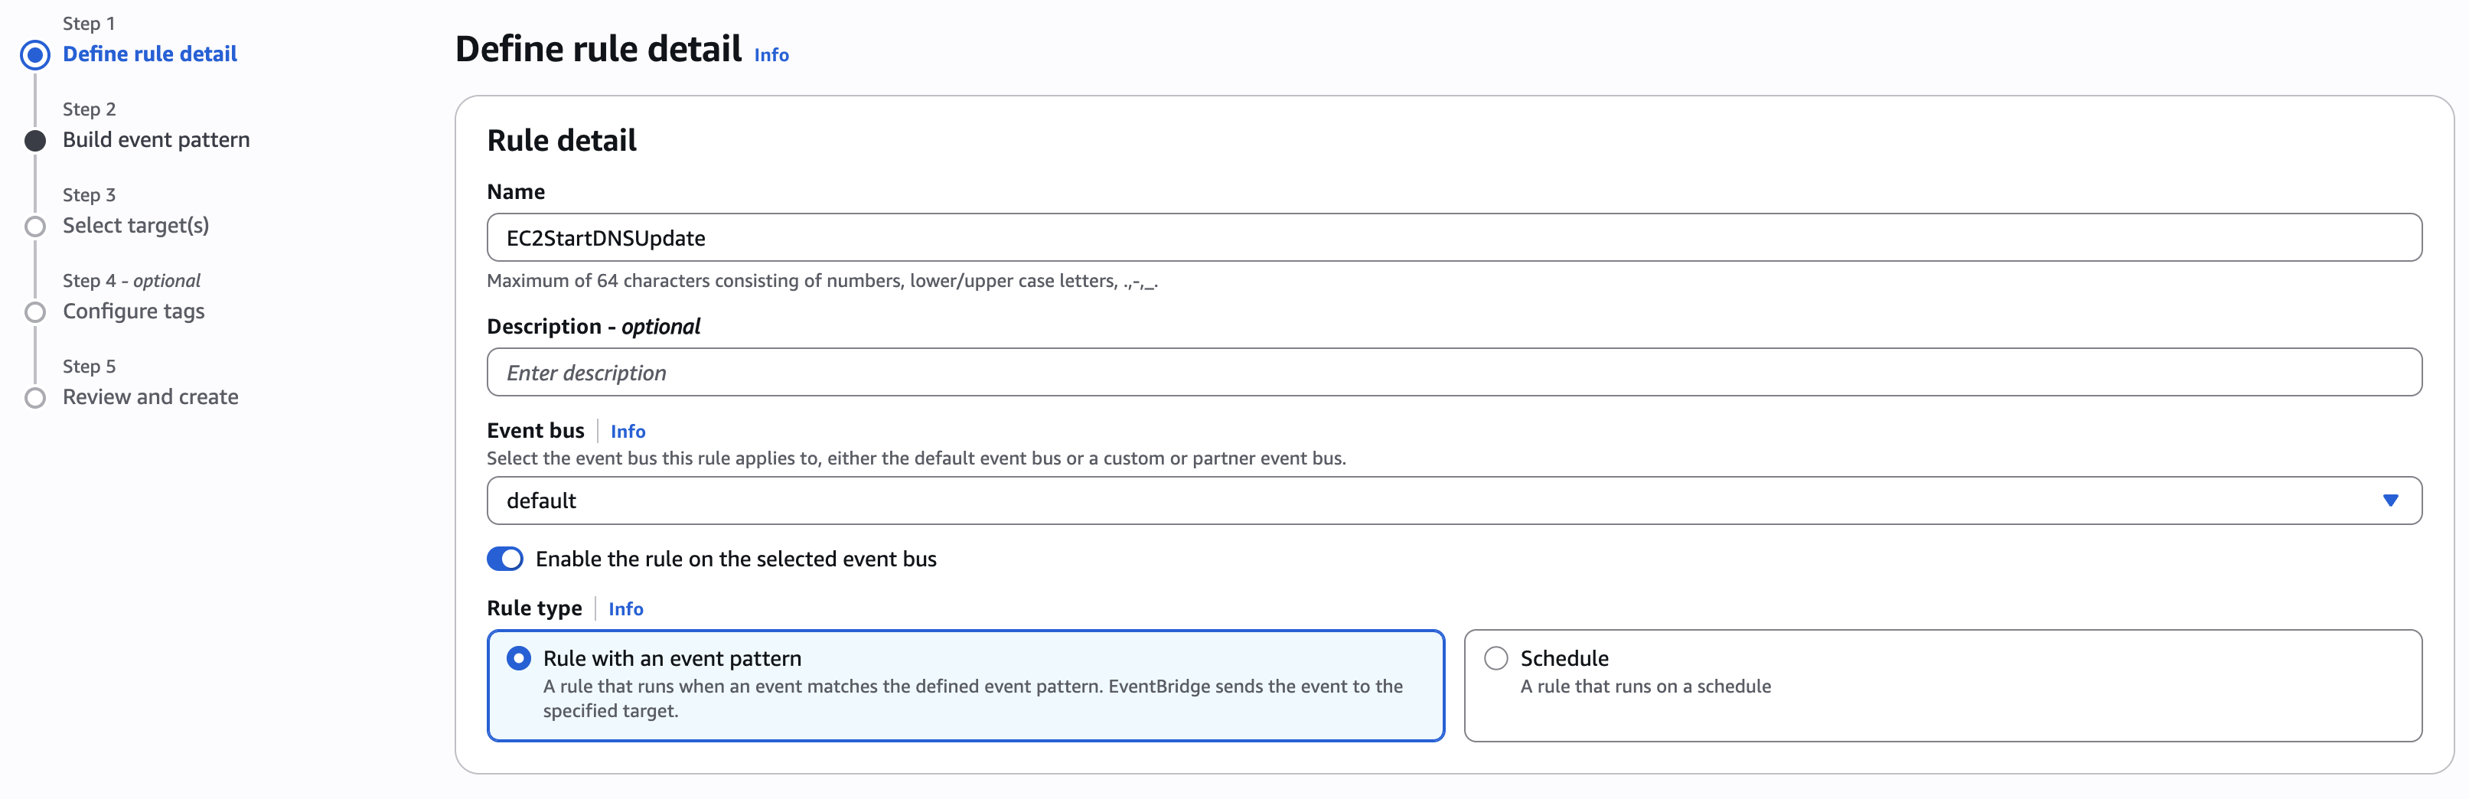Click the Name field with EC2StartDNSUpdate
This screenshot has width=2469, height=799.
click(1453, 237)
